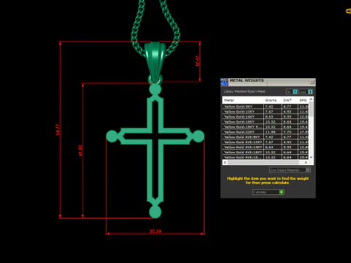
Task: Click the horizontal scroll right arrow
Action: tap(306, 162)
